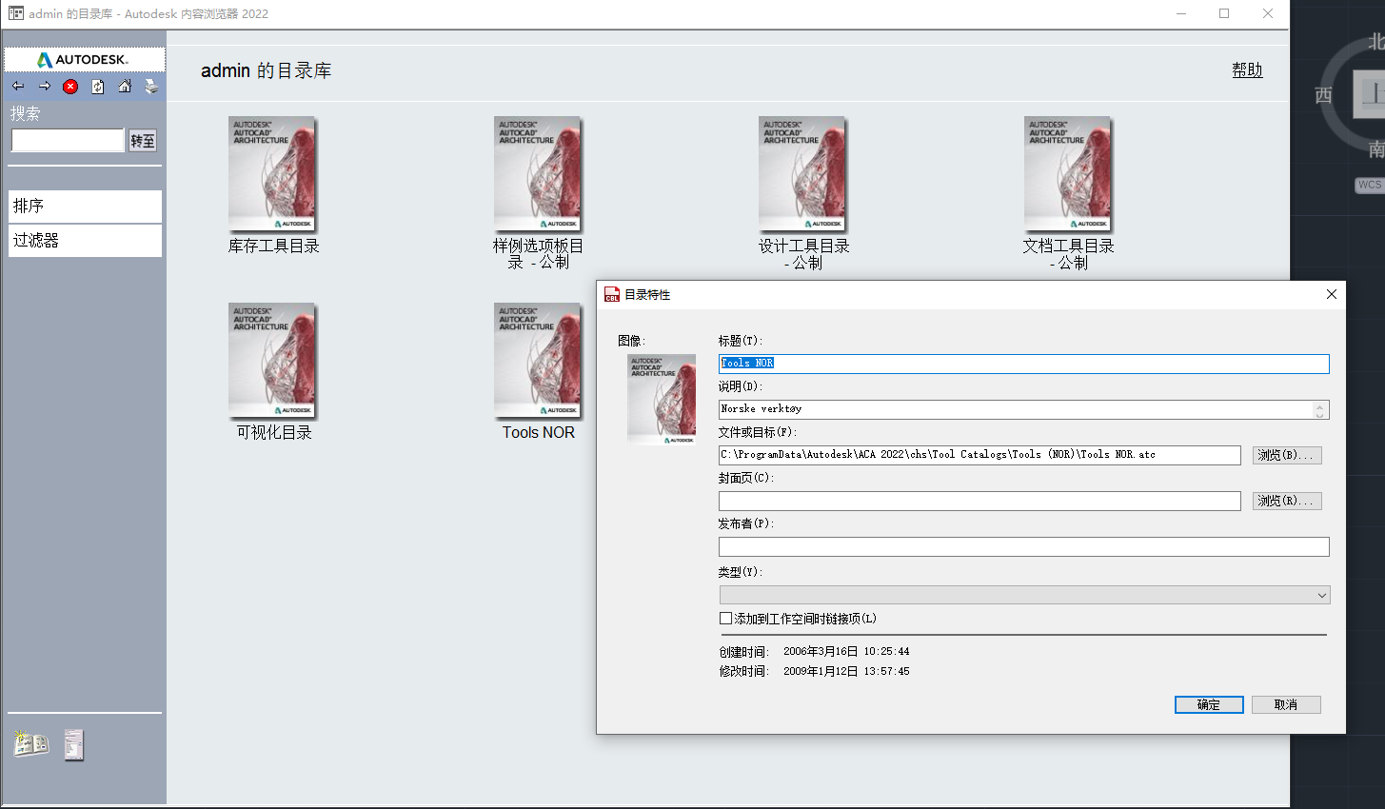Browse for a cover page with 浏览(R)
The height and width of the screenshot is (809, 1385).
[1287, 501]
